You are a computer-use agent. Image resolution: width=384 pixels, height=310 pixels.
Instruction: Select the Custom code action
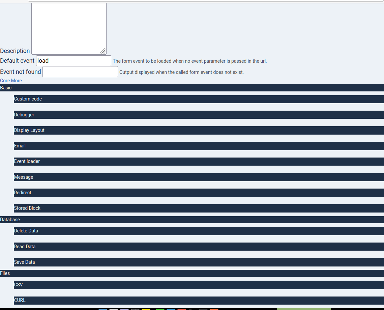pyautogui.click(x=199, y=99)
